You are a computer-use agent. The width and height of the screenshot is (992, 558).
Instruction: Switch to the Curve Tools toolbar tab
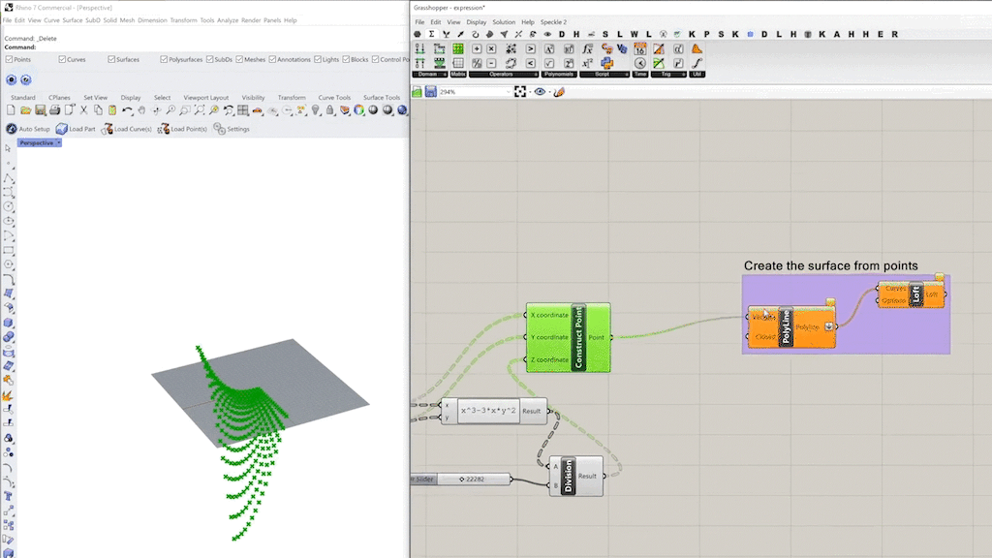[x=334, y=98]
